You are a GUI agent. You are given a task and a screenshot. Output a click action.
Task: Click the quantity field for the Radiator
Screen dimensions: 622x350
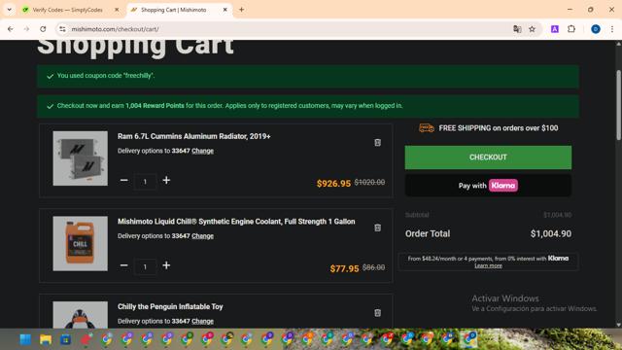pyautogui.click(x=145, y=182)
